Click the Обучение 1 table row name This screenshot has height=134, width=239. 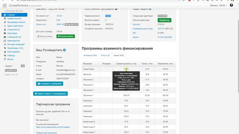88,95
